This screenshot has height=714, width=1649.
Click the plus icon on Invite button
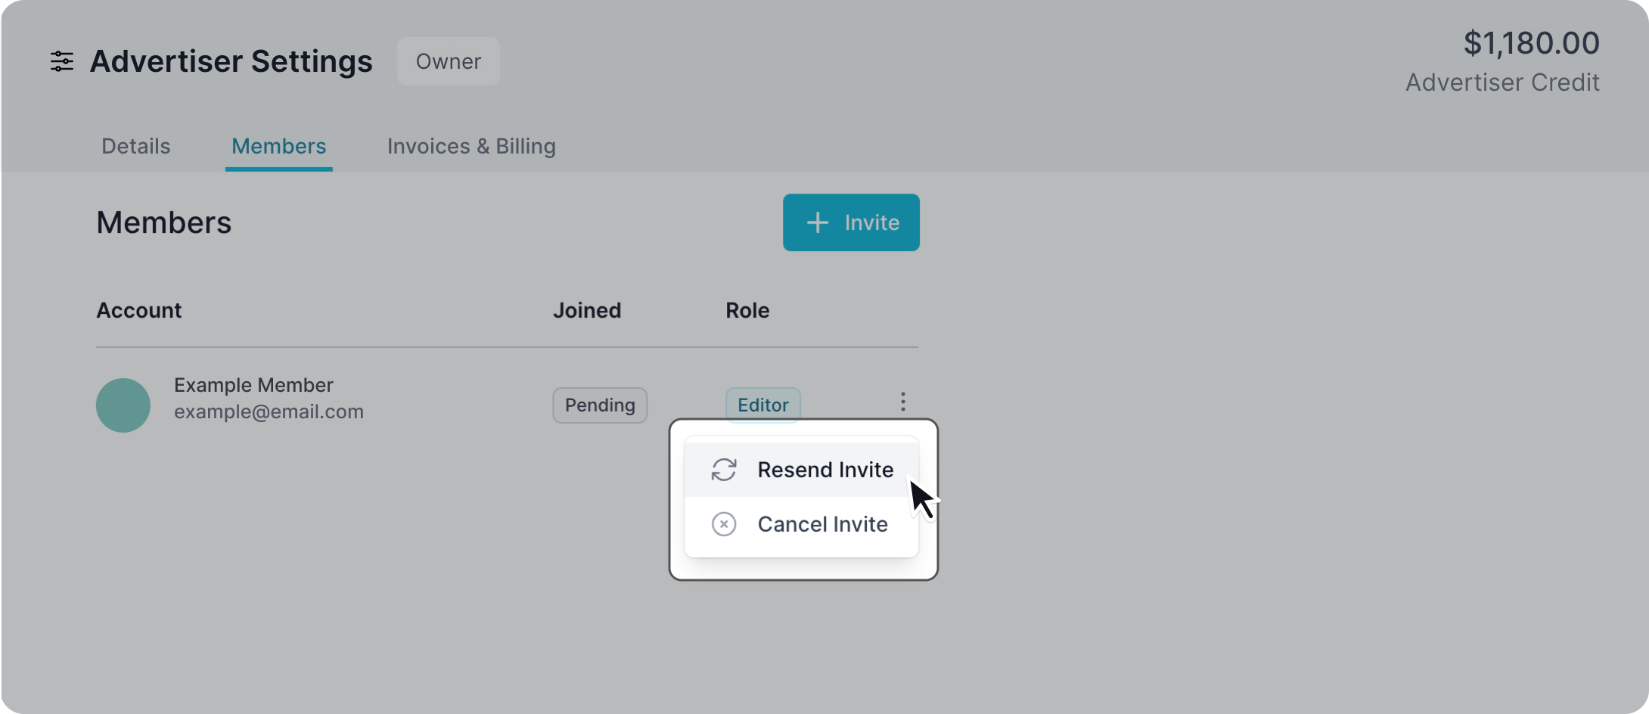tap(818, 222)
